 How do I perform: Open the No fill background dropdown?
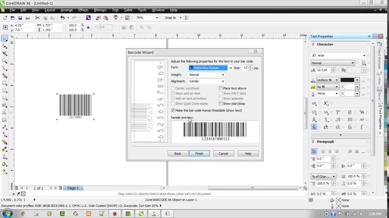coord(336,87)
